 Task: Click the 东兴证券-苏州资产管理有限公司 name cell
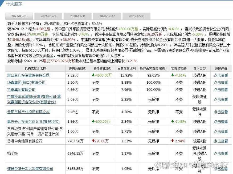35,131
